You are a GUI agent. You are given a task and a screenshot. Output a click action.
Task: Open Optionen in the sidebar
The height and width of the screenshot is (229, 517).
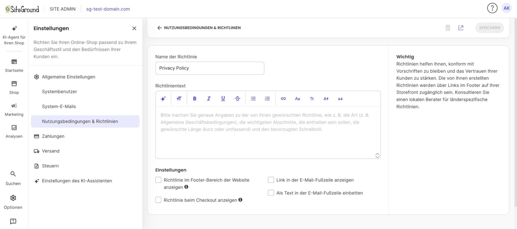[x=13, y=202]
